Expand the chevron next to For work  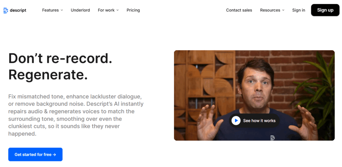coord(118,10)
